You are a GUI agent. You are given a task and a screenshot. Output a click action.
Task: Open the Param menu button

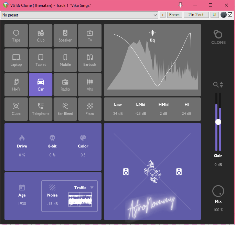tap(174, 15)
